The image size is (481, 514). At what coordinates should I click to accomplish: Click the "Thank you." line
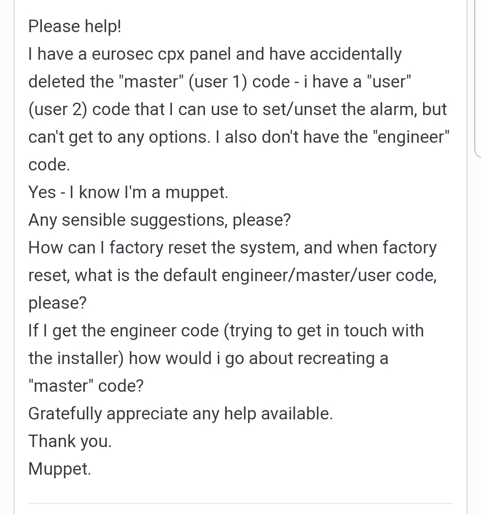pos(70,441)
